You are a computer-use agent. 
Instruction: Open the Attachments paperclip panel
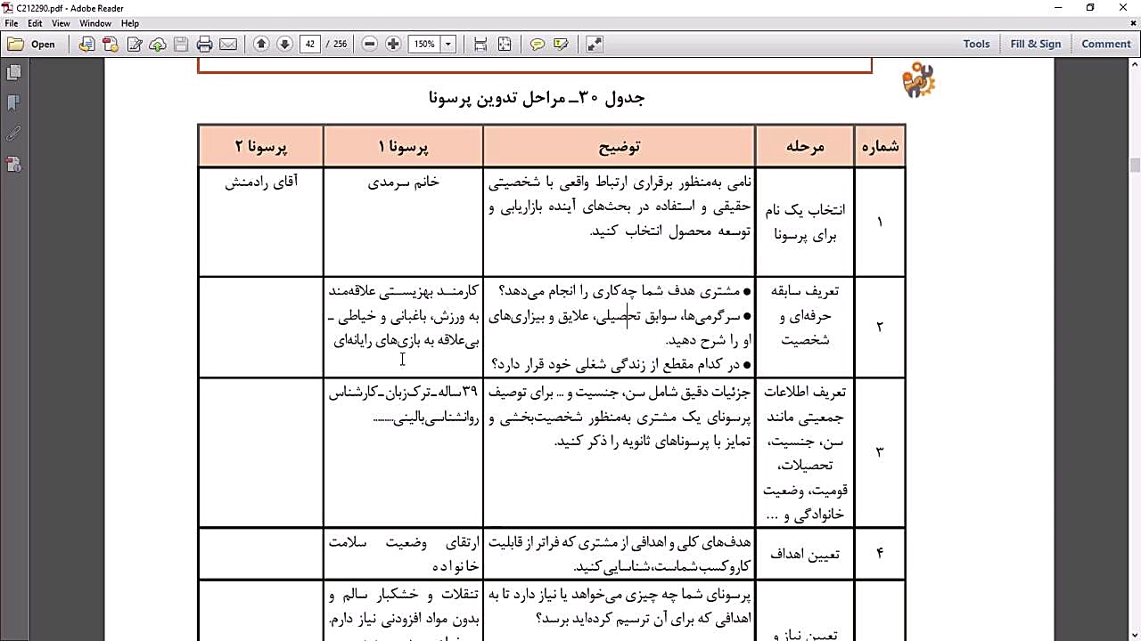tap(13, 134)
